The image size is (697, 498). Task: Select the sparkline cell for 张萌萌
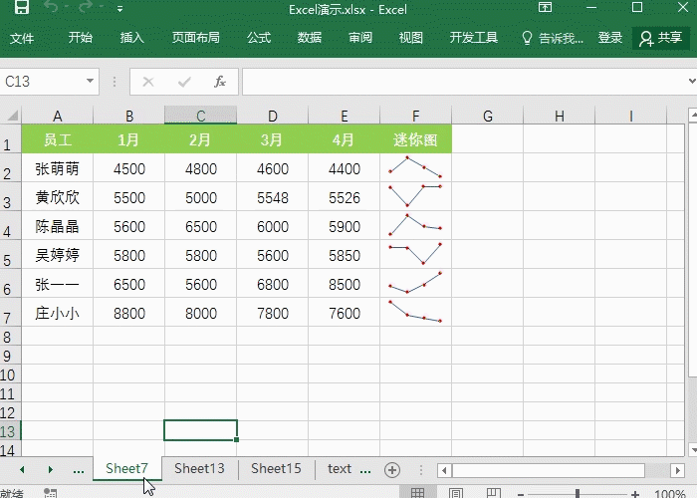tap(415, 168)
